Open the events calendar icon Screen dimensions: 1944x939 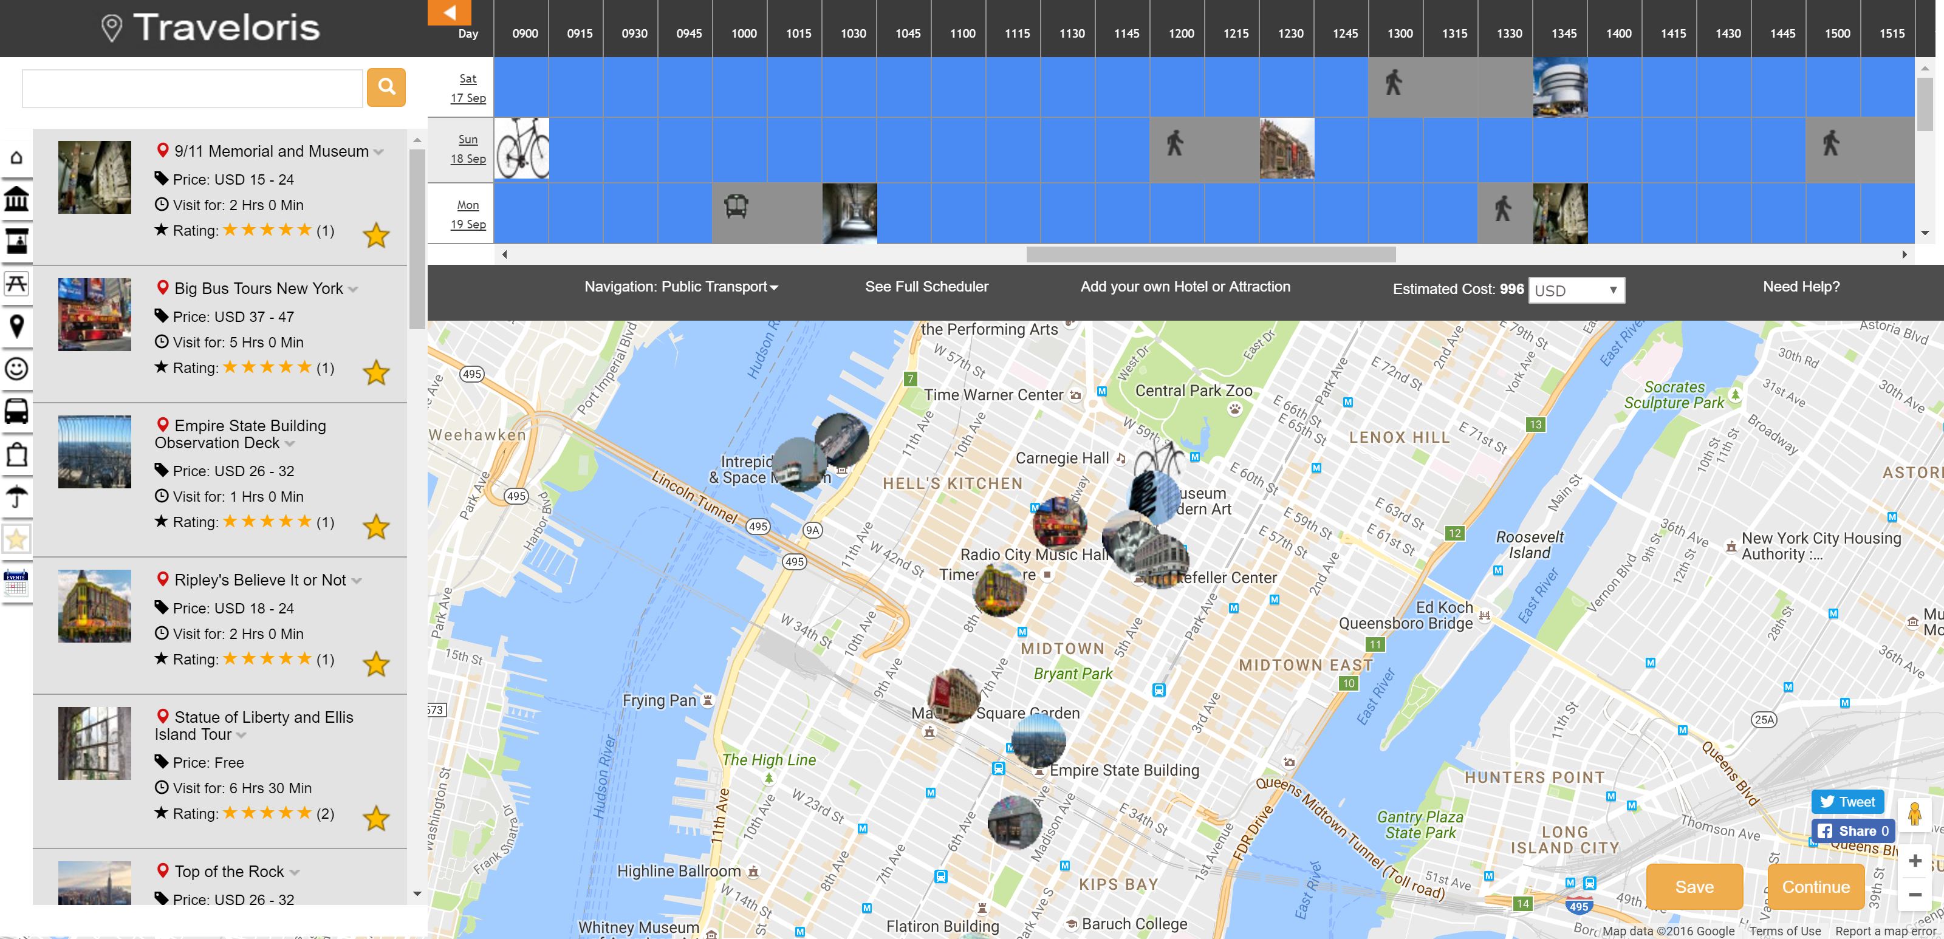pos(16,583)
